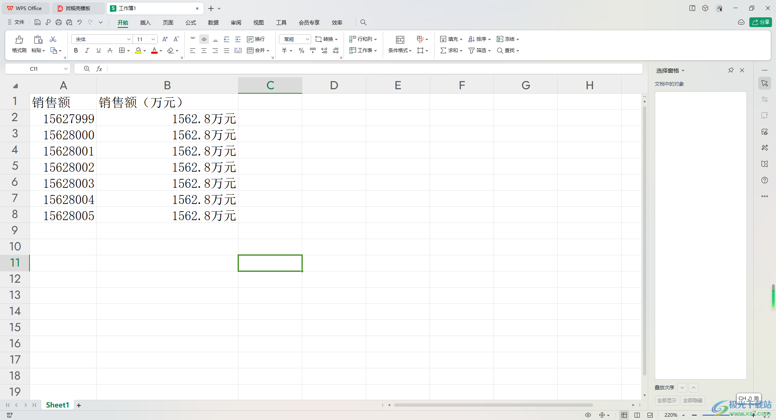Click the zoom slider in status bar
This screenshot has height=420, width=776.
[x=723, y=415]
